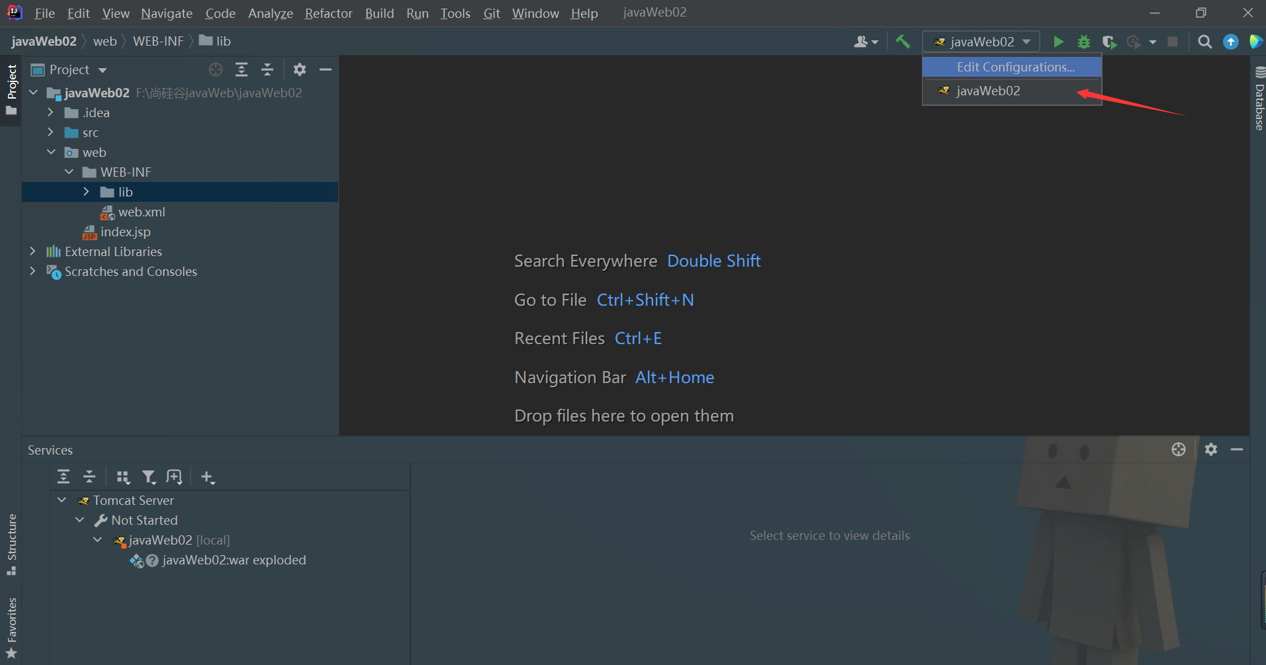Open the Analyze menu
This screenshot has width=1266, height=665.
pos(270,13)
